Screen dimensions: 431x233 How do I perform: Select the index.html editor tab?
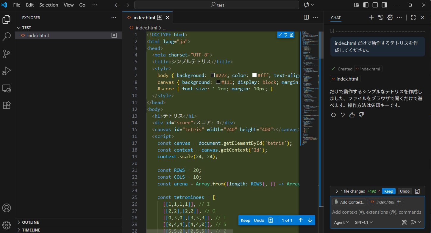pos(144,18)
